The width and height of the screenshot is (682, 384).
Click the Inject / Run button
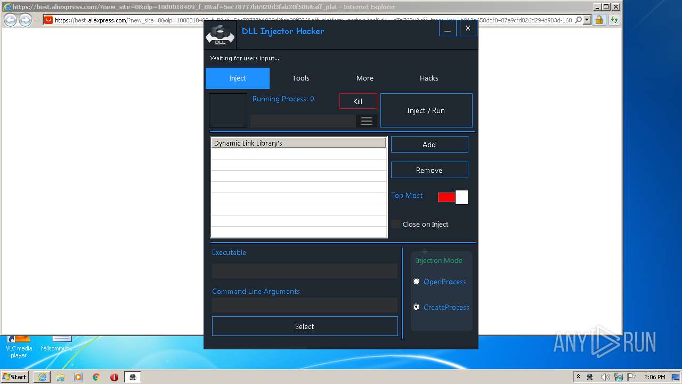pos(426,110)
